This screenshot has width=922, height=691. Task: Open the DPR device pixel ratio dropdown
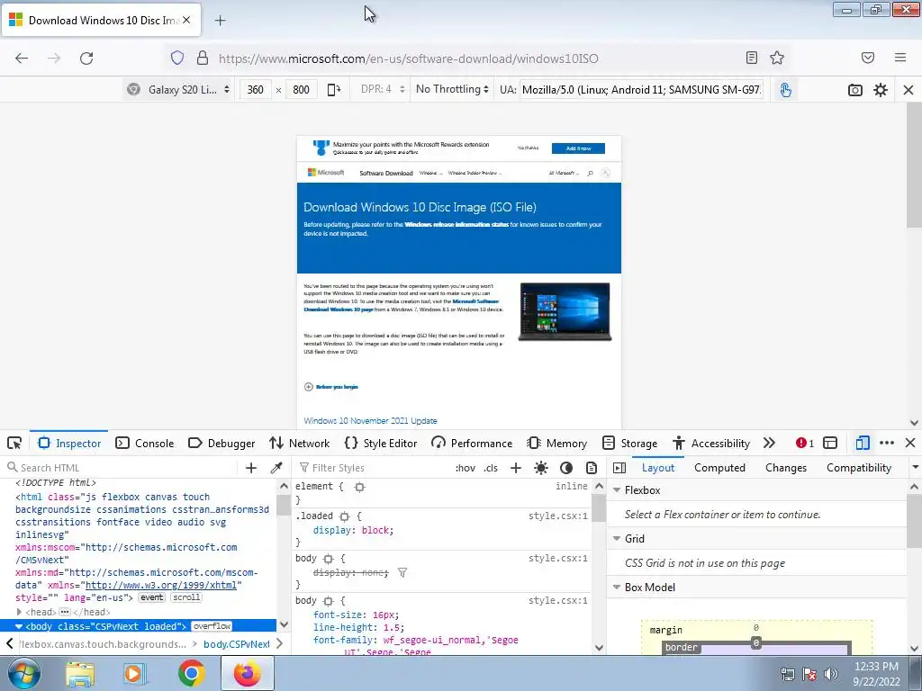point(383,89)
